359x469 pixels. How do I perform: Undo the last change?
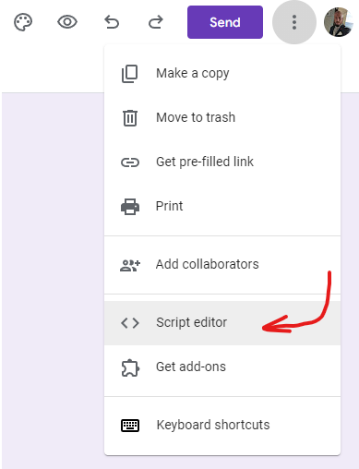112,22
